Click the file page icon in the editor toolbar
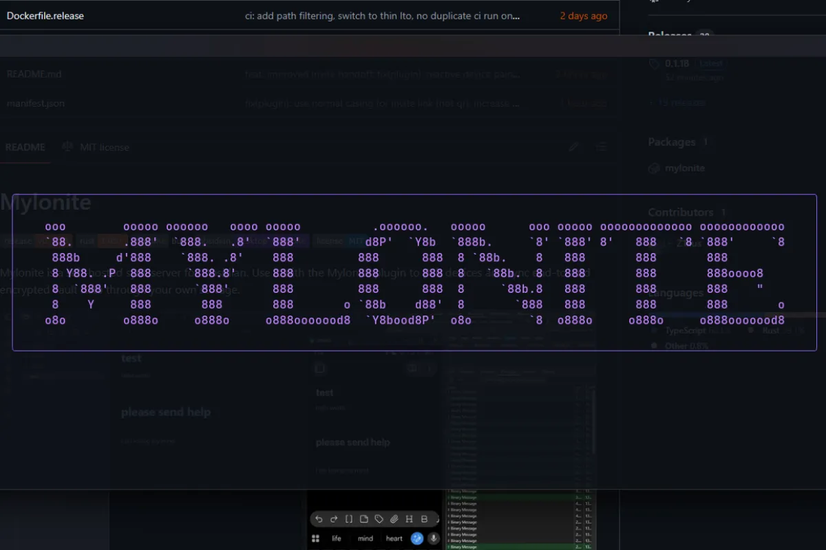The height and width of the screenshot is (550, 826). coord(364,519)
